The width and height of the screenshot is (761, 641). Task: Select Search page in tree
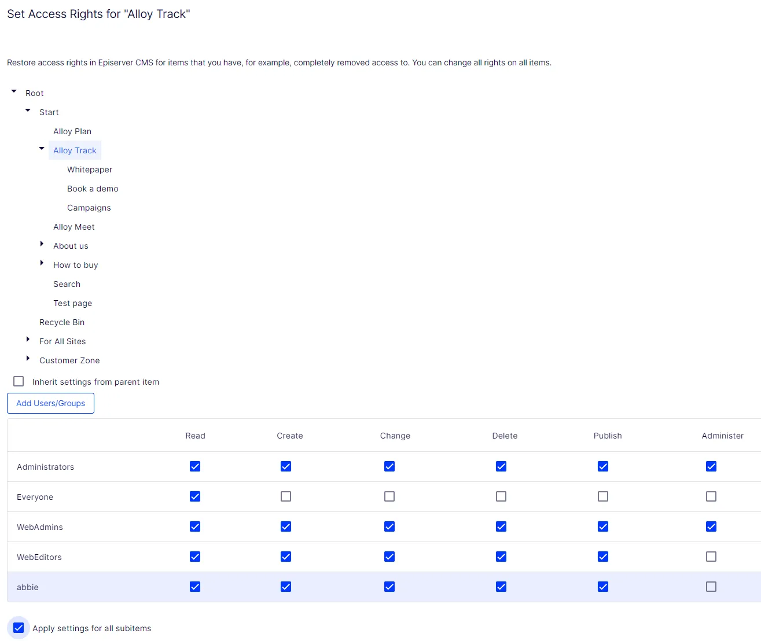(x=67, y=284)
